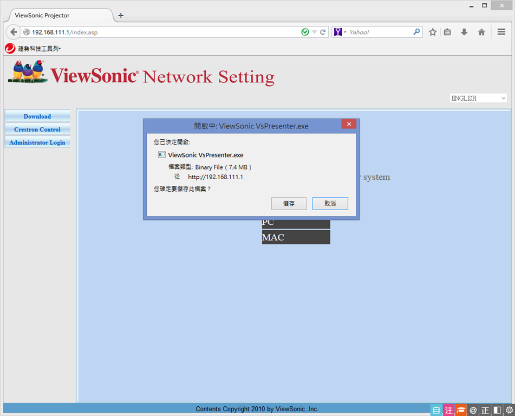This screenshot has width=515, height=416.
Task: Bookmark this page with the star icon
Action: click(x=433, y=32)
